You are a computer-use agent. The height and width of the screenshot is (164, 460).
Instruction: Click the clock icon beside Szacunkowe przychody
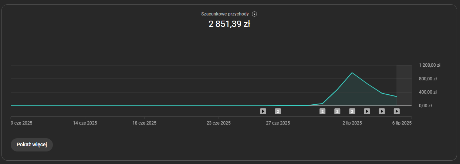point(254,14)
